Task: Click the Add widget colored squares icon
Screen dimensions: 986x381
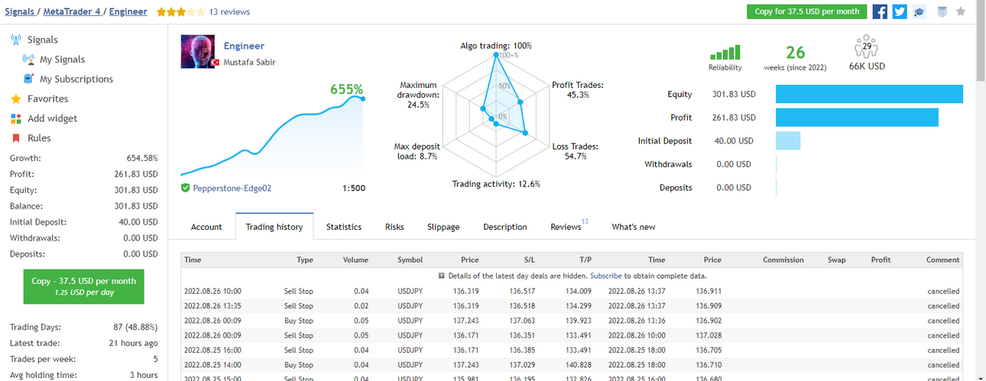Action: click(x=16, y=118)
